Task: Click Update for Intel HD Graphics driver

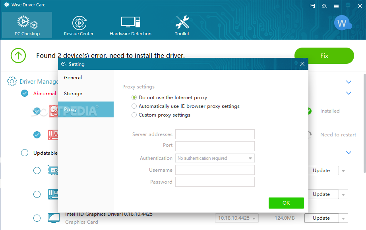Action: click(x=321, y=218)
